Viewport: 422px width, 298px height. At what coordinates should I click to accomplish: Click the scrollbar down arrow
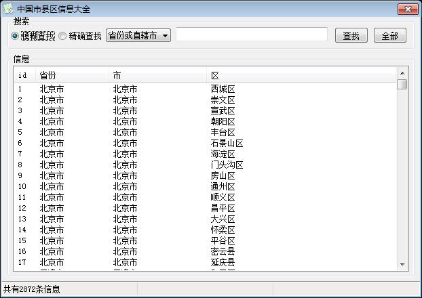(x=402, y=264)
